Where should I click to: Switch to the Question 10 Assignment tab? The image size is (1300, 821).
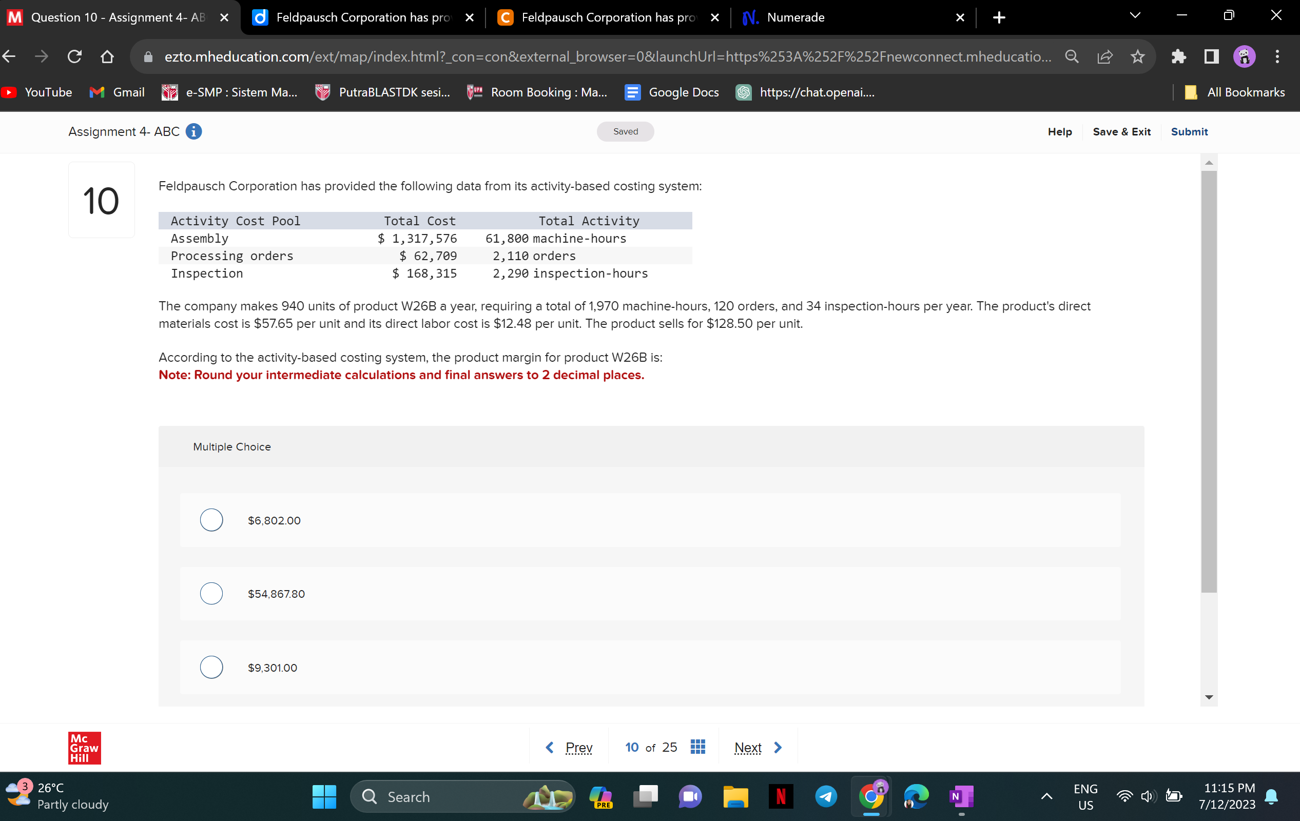(x=108, y=17)
